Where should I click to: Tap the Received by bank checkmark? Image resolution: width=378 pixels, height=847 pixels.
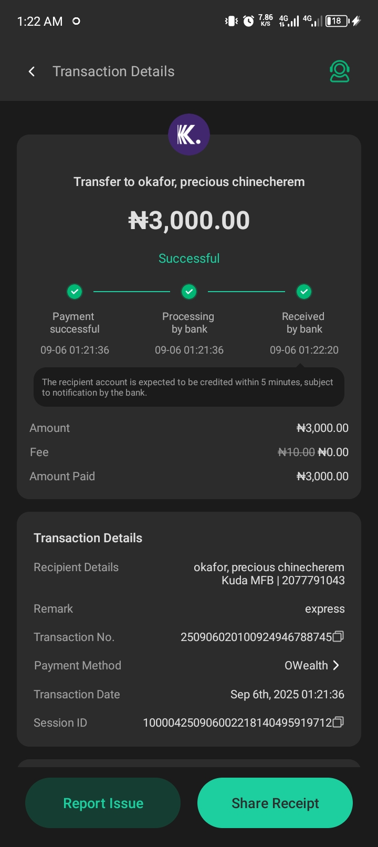coord(304,291)
